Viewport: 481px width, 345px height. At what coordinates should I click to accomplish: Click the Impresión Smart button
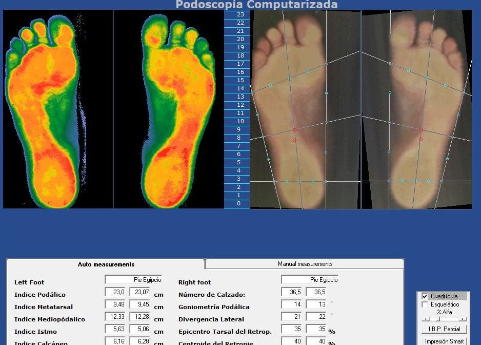(x=444, y=341)
